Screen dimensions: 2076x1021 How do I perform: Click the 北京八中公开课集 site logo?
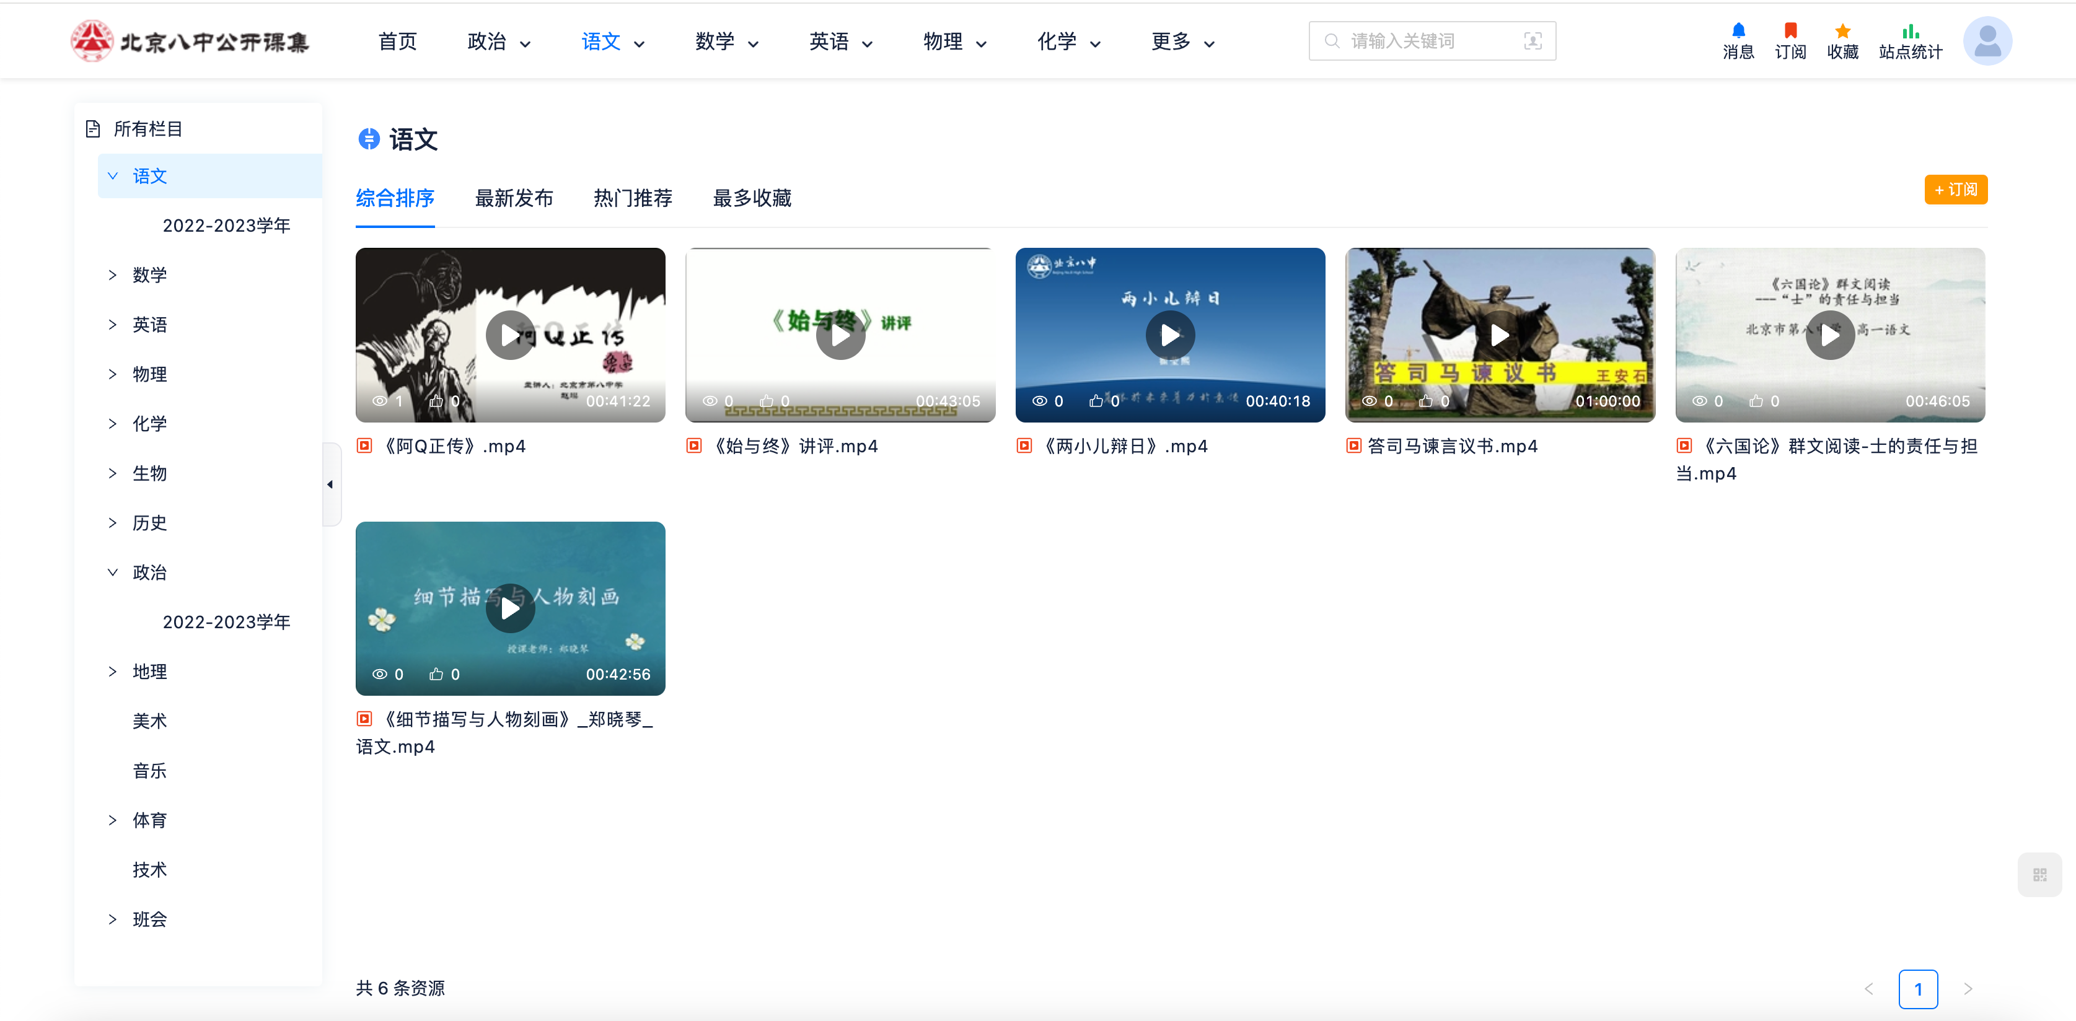coord(190,41)
